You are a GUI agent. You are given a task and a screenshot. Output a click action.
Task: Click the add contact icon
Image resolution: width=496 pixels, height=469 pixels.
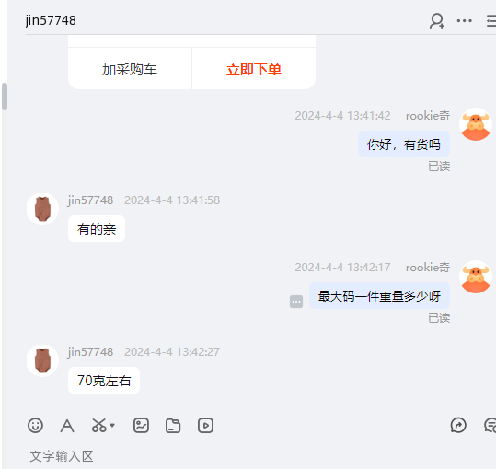(x=437, y=21)
